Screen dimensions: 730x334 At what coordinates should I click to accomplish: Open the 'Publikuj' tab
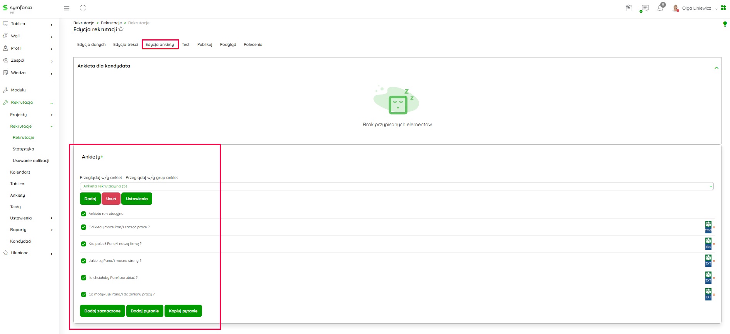pos(204,45)
